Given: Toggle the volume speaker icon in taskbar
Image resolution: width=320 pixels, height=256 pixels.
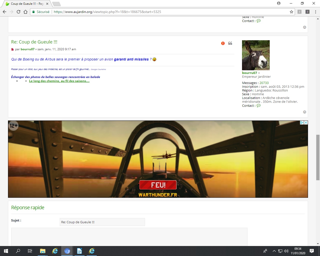Looking at the screenshot, I should [x=286, y=251].
